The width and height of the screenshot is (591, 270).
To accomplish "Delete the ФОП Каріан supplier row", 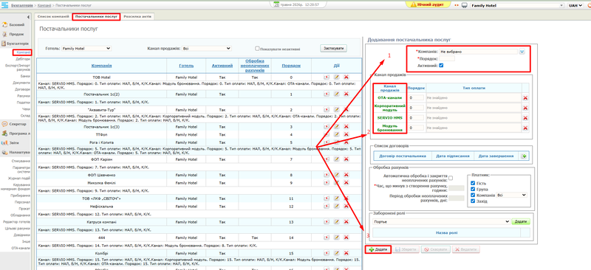I will pyautogui.click(x=346, y=159).
